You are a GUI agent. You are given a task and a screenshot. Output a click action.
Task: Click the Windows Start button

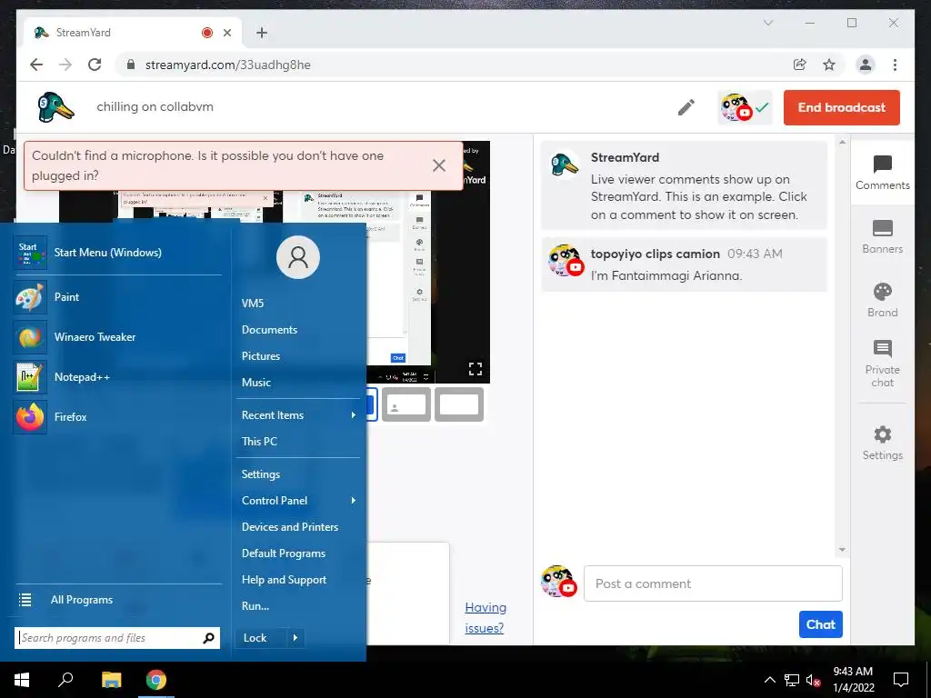[22, 680]
